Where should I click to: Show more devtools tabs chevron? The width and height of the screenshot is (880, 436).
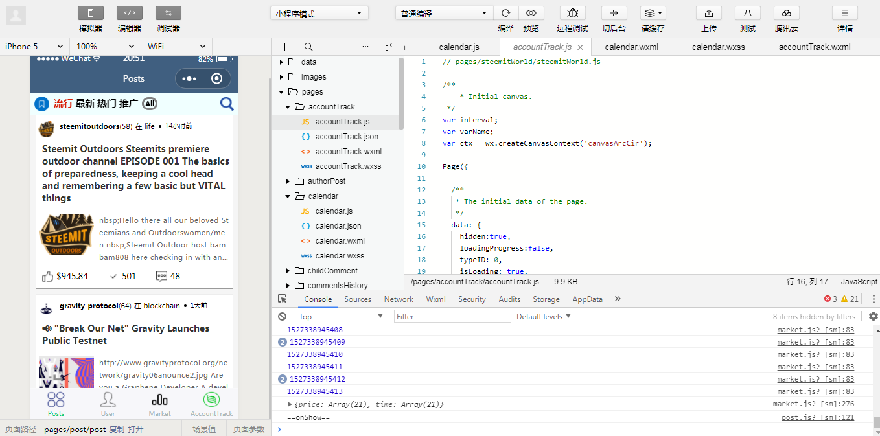pyautogui.click(x=618, y=299)
